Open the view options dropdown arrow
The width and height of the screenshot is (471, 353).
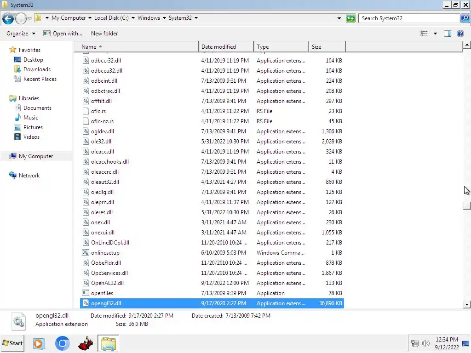(x=435, y=34)
